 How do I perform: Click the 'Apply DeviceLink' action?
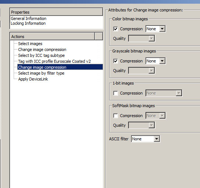(33, 79)
